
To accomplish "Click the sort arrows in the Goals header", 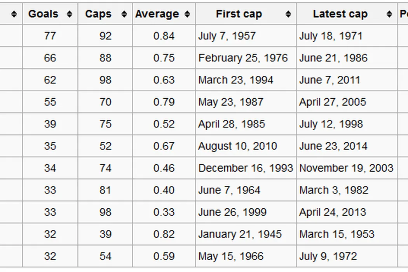I will tap(70, 14).
